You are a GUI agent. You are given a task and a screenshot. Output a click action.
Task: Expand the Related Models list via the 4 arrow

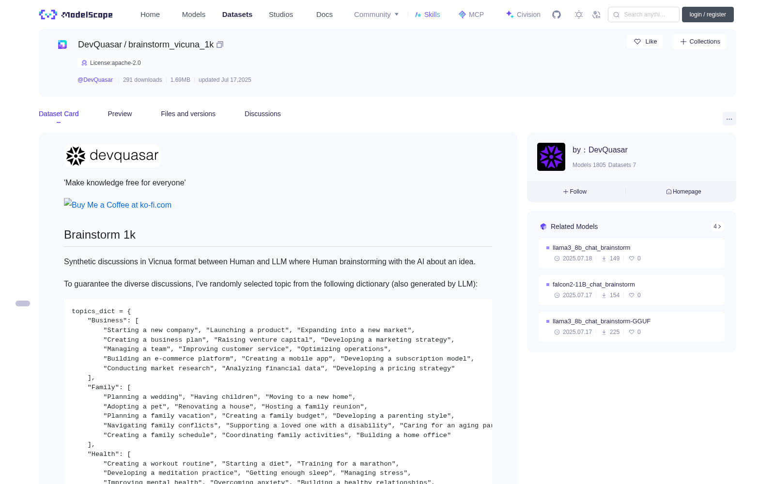(717, 227)
